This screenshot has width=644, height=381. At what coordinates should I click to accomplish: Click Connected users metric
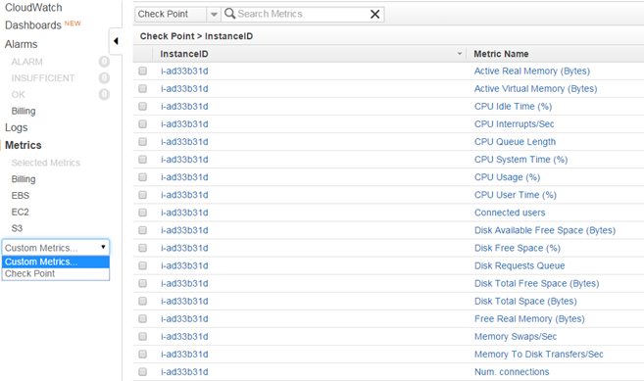[510, 213]
